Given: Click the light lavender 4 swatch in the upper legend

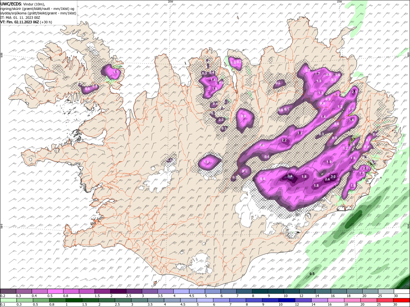Looking at the screenshot, I should pos(181,291).
